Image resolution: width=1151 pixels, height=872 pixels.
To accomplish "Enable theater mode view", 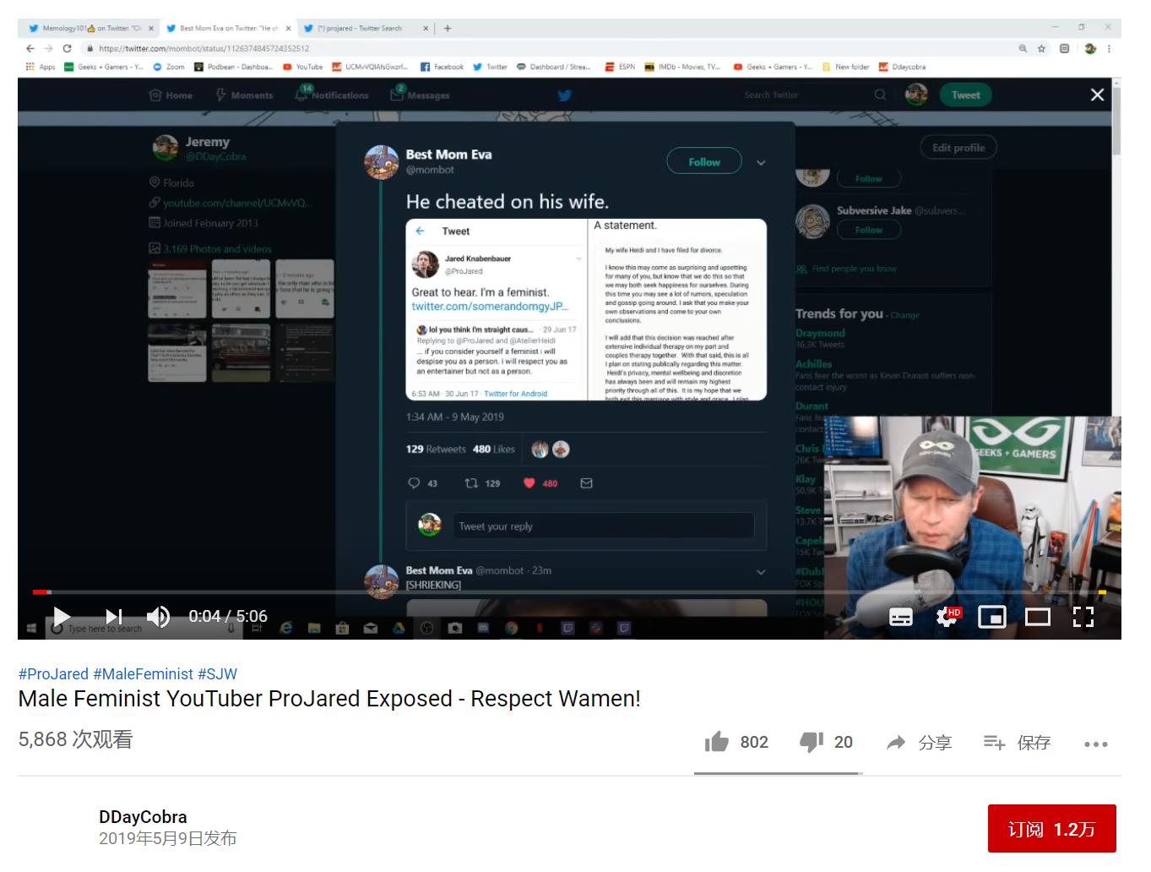I will (1037, 618).
